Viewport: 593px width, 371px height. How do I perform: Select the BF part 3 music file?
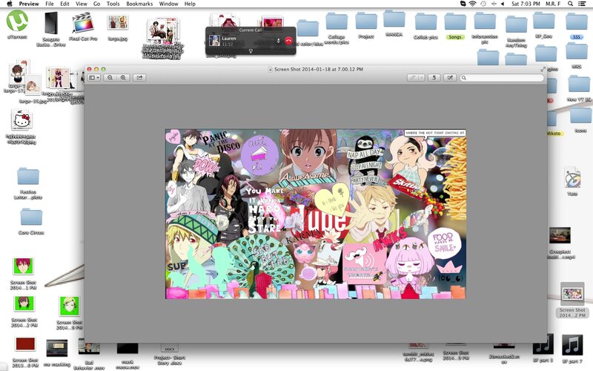[543, 344]
